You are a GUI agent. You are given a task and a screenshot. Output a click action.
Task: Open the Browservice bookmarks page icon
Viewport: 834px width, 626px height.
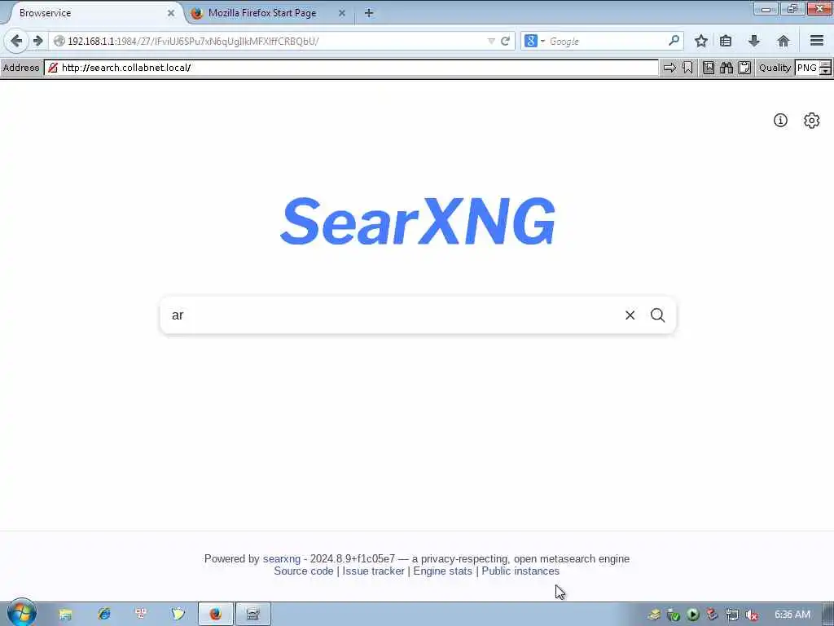point(709,68)
